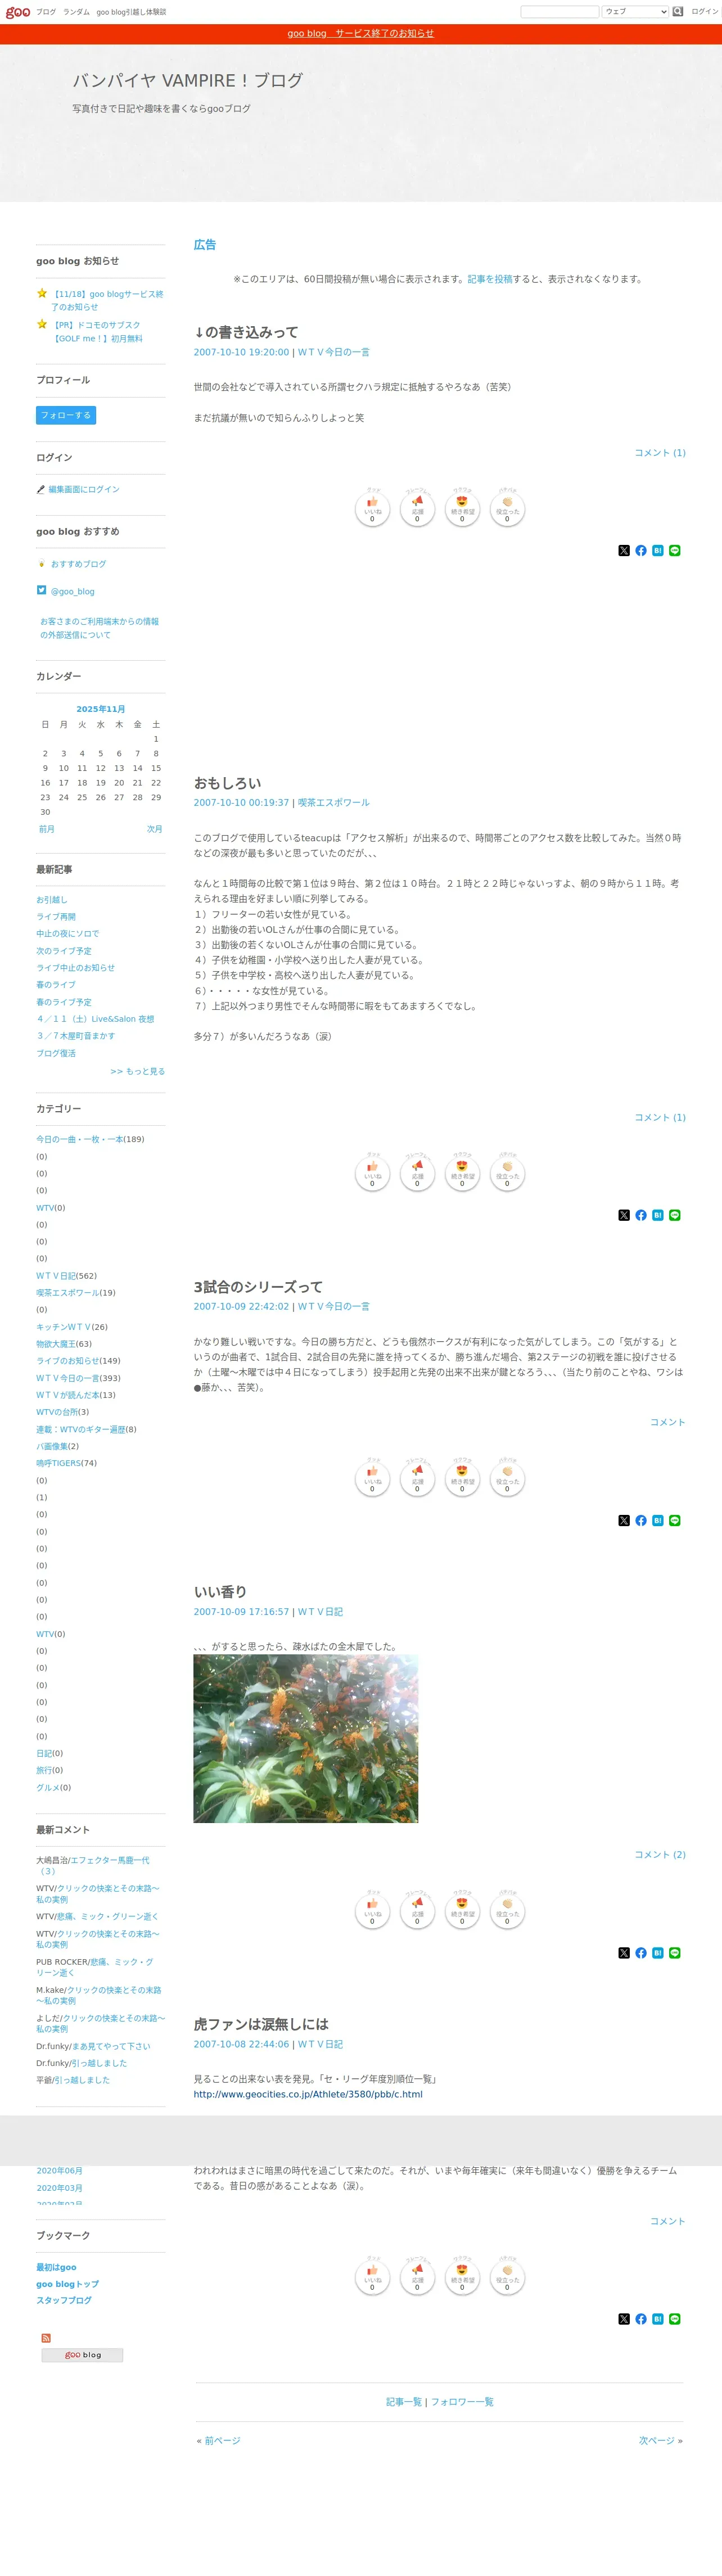Go to 次ページ at page bottom
The height and width of the screenshot is (2576, 722).
[x=657, y=2441]
